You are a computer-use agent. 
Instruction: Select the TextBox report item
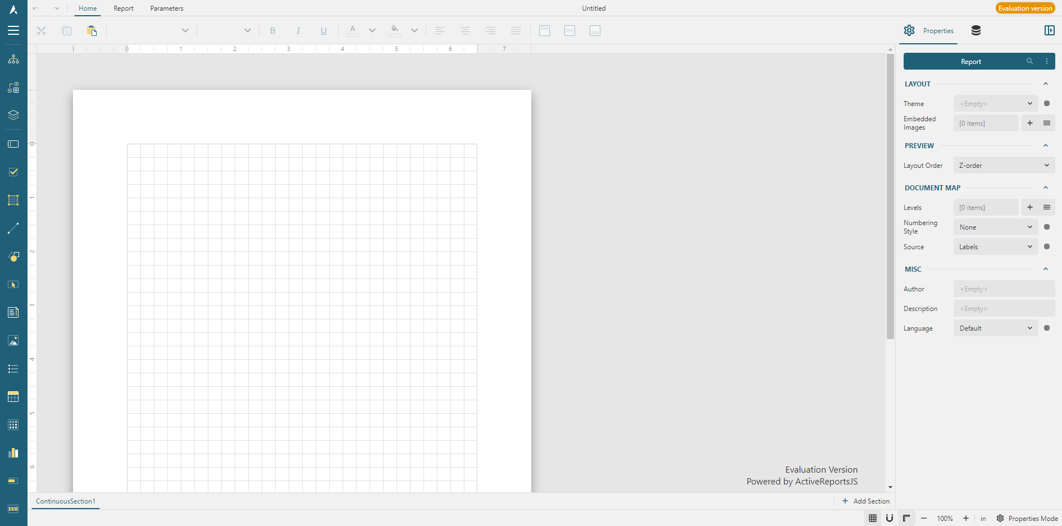(13, 144)
